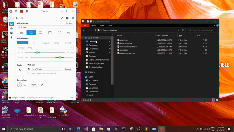Select the count_sort Python file
The width and height of the screenshot is (234, 132).
(x=124, y=40)
